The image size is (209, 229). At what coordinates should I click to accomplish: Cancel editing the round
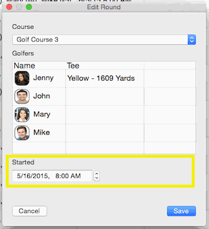[x=29, y=211]
